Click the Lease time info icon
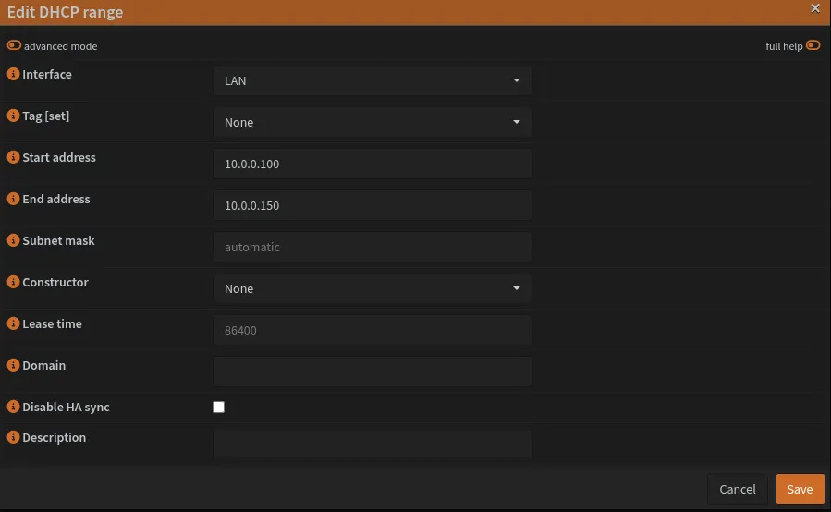 [13, 323]
